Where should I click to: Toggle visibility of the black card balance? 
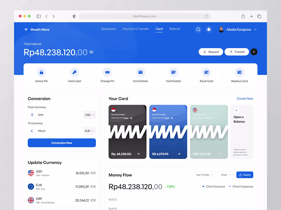tap(138, 154)
